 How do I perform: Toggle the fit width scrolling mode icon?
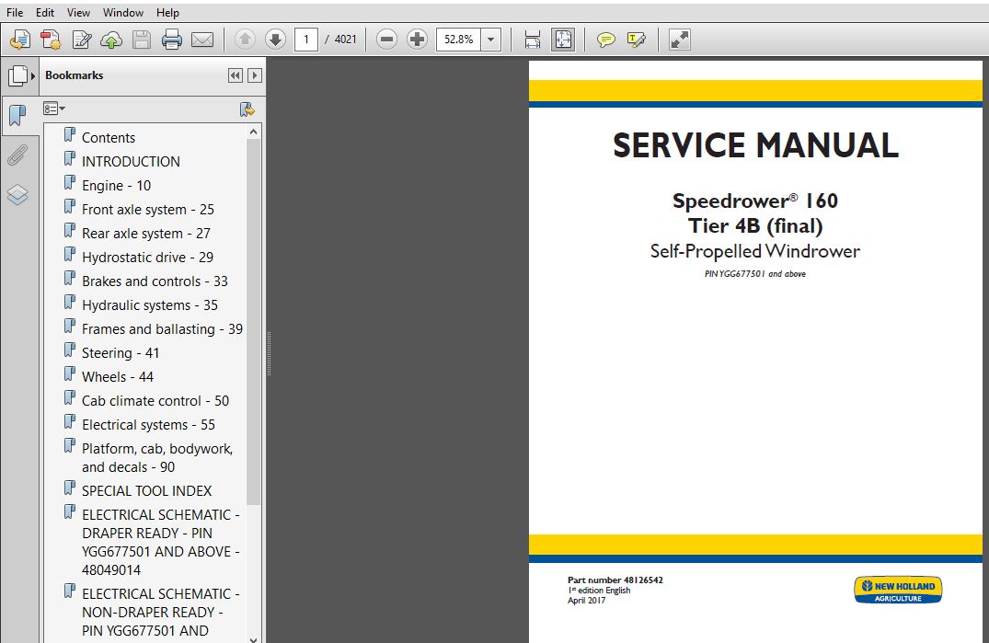click(x=533, y=40)
